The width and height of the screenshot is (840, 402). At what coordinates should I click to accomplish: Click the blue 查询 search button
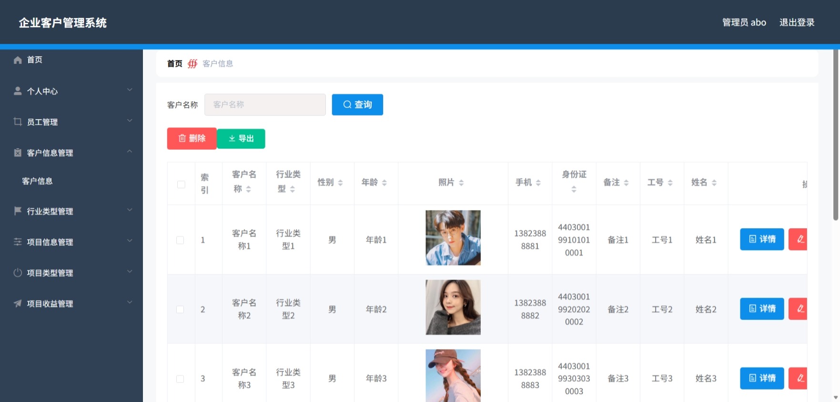click(357, 104)
